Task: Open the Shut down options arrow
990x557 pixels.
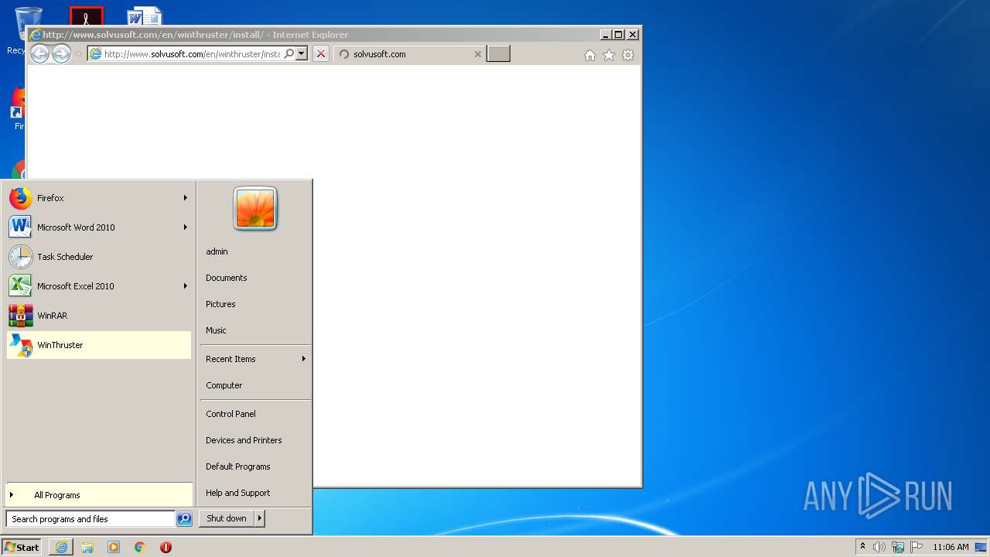Action: [x=260, y=518]
